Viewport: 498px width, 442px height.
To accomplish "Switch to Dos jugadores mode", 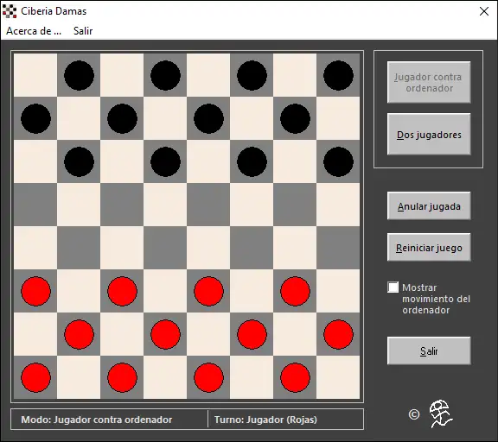I will [x=429, y=134].
